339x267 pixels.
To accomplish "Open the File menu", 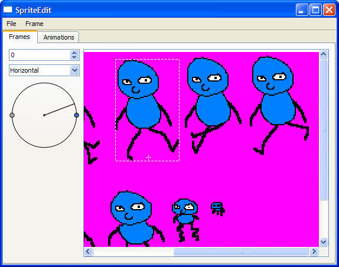I will coord(11,24).
